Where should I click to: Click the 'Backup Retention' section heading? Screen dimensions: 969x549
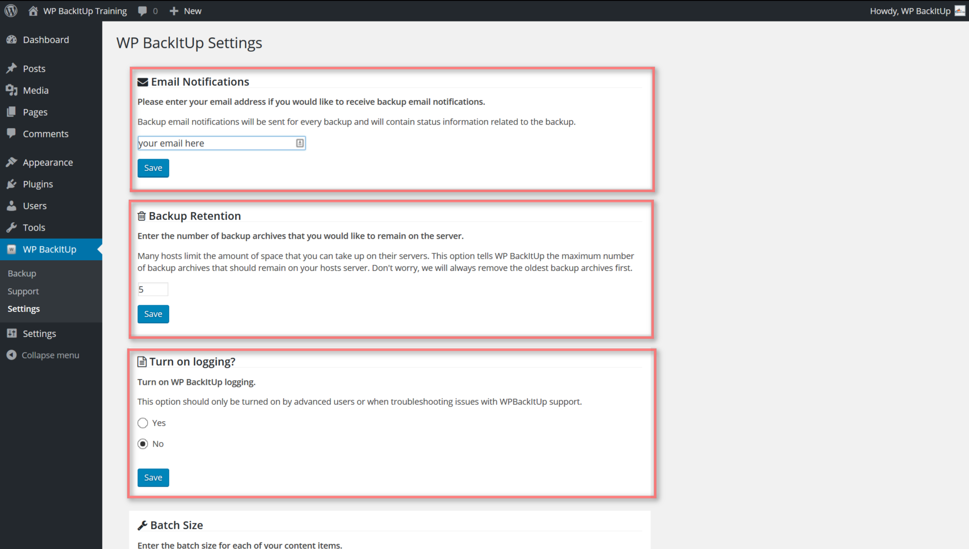click(x=195, y=216)
